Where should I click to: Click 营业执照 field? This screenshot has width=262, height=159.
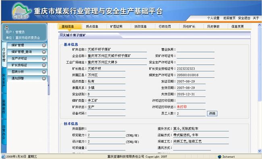195,50
